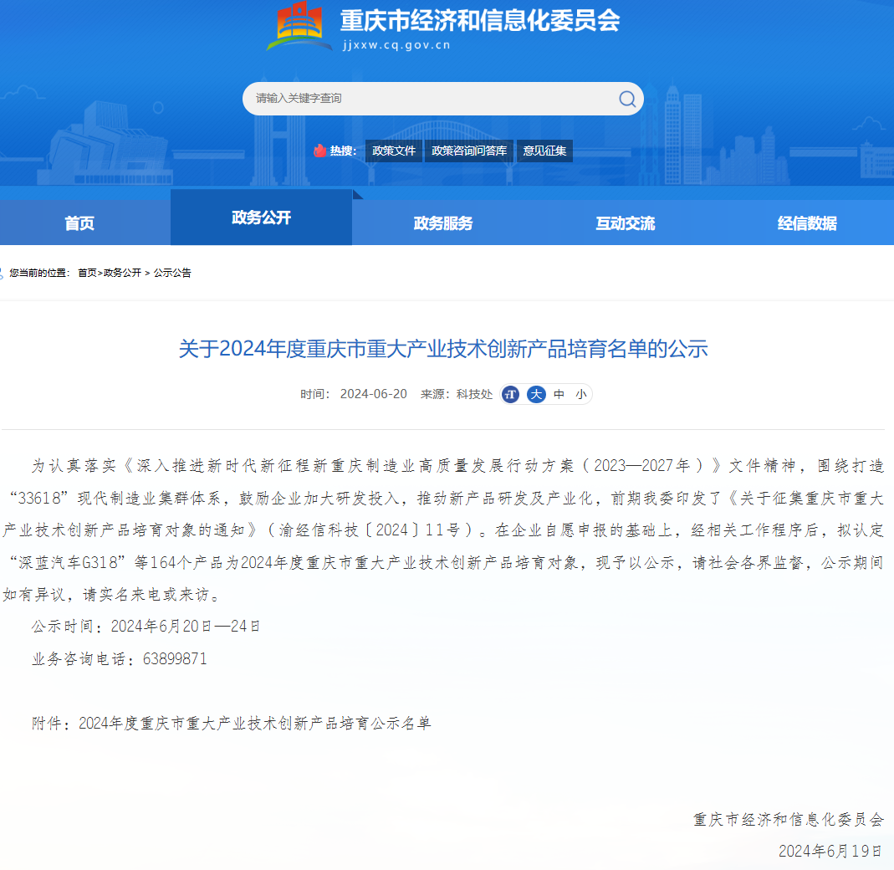Open the 经信数据 navigation tab
Viewport: 894px width, 870px height.
(x=806, y=223)
